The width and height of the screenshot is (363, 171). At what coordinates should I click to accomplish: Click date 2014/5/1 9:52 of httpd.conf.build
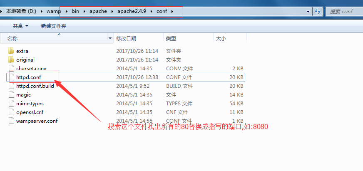133,86
